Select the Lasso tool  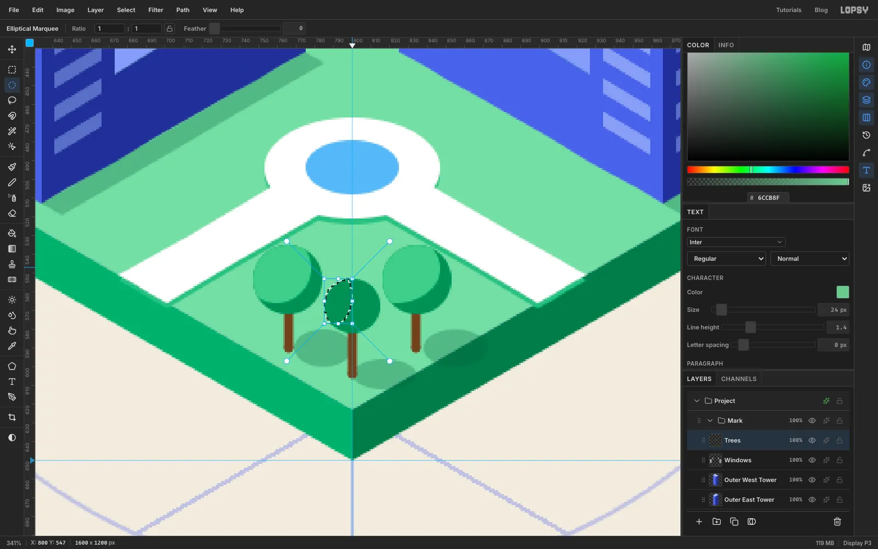click(12, 100)
